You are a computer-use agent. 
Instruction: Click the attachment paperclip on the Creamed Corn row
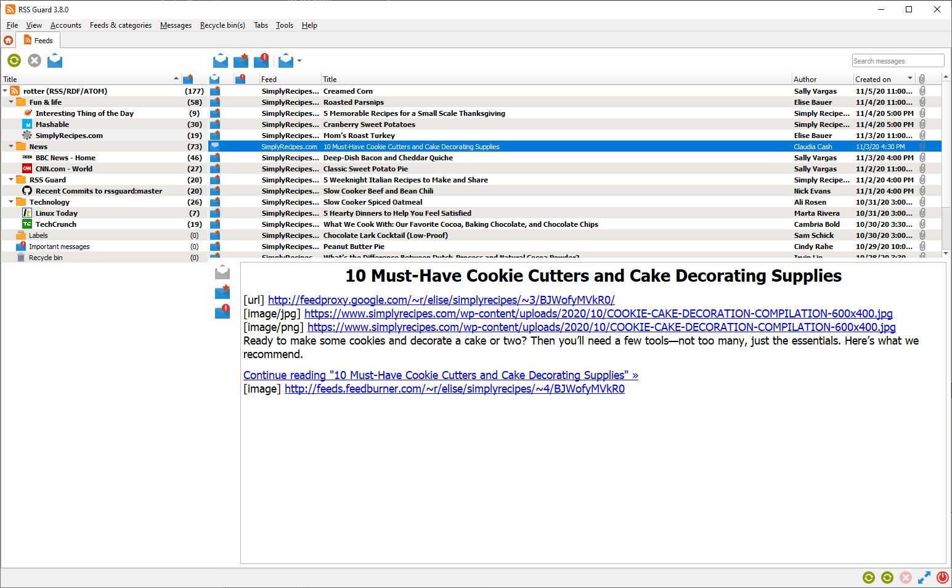922,91
